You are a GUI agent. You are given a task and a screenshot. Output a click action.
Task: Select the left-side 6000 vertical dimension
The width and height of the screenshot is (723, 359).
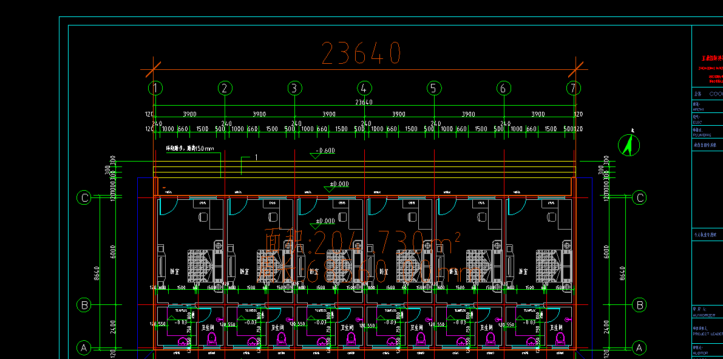tap(113, 252)
